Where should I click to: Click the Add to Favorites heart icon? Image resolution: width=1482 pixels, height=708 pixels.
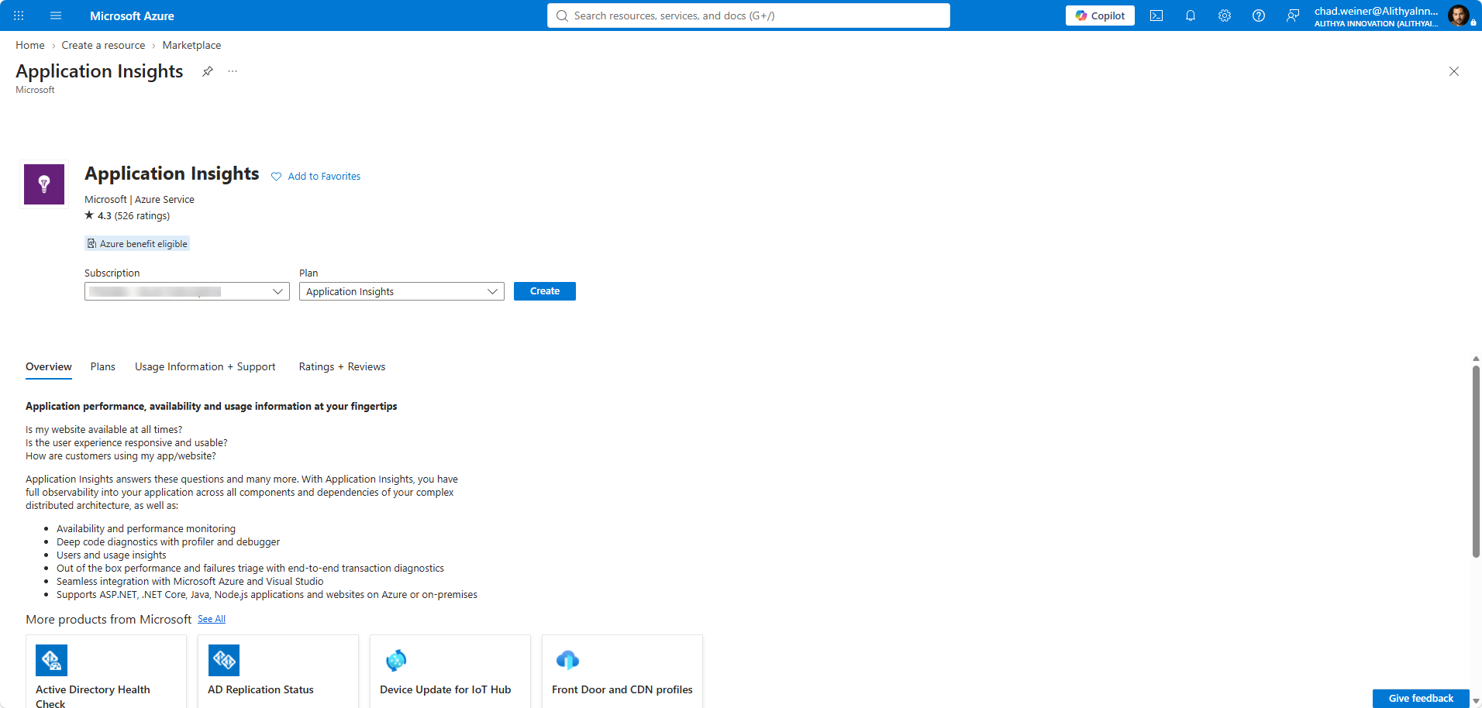click(276, 177)
